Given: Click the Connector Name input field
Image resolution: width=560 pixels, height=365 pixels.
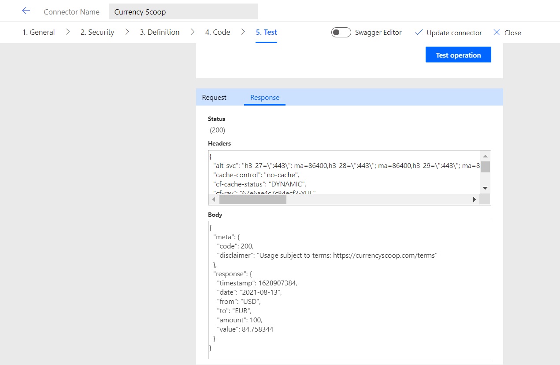Looking at the screenshot, I should pyautogui.click(x=183, y=11).
